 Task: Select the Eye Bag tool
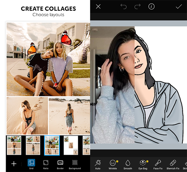[x=143, y=165]
